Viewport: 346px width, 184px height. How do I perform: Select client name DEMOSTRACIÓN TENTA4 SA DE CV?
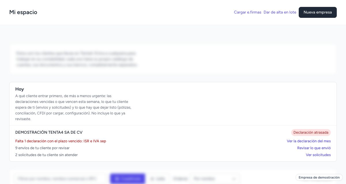click(49, 133)
